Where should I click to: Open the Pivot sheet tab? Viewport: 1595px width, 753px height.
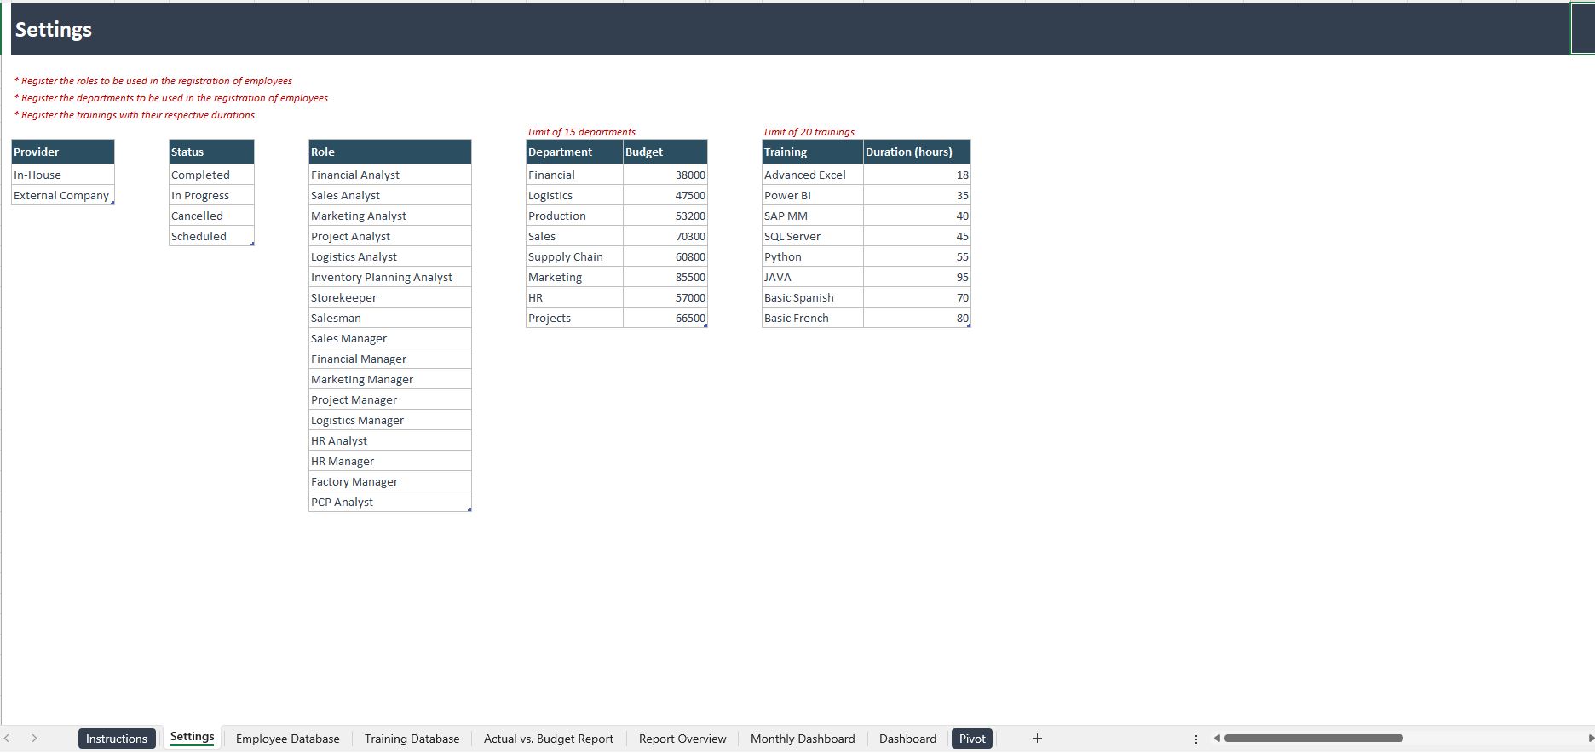971,739
